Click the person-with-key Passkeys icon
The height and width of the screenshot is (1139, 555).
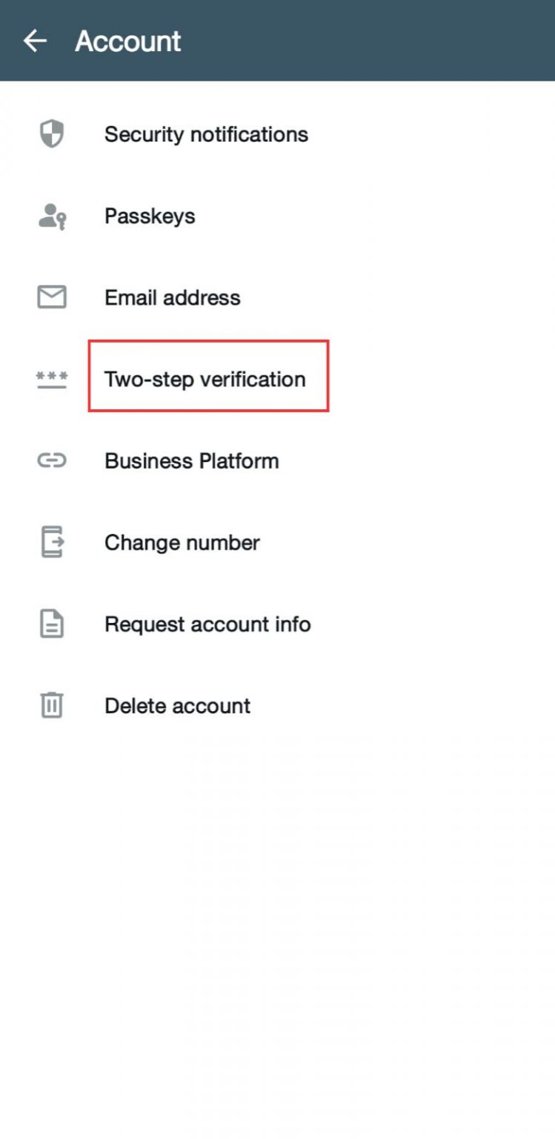point(52,217)
